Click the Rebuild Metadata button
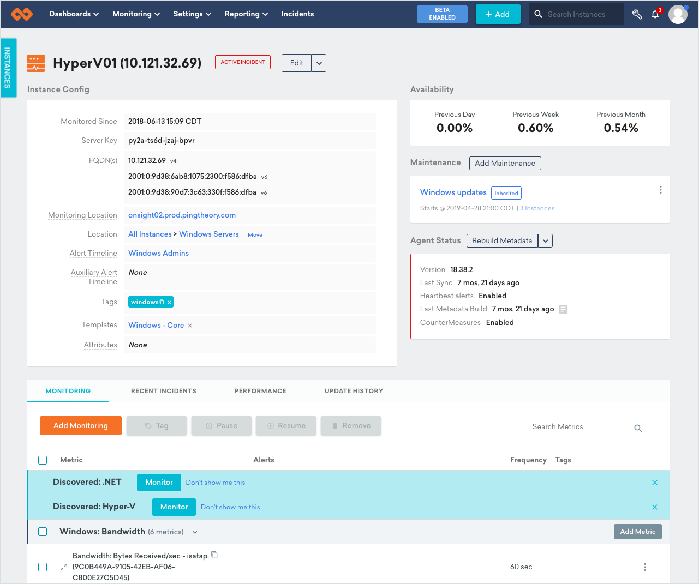The height and width of the screenshot is (584, 699). pyautogui.click(x=502, y=240)
